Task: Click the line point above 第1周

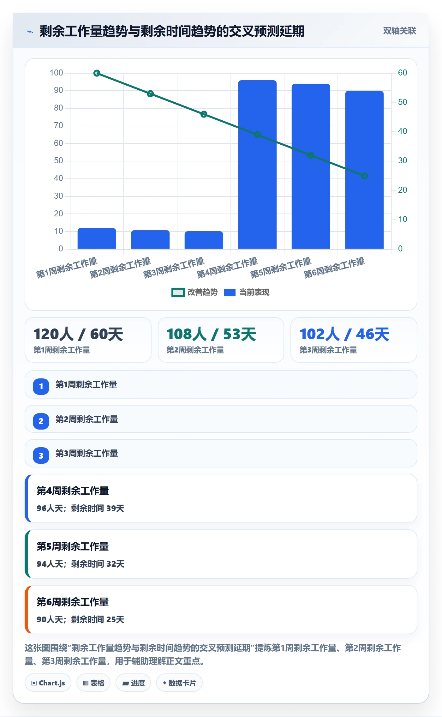Action: 97,73
